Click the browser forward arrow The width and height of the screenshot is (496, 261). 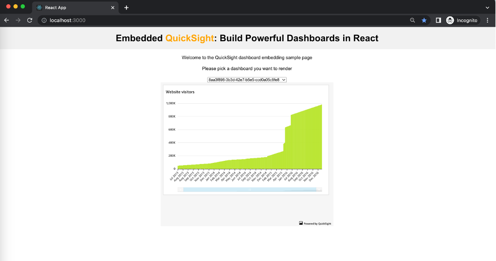[18, 20]
